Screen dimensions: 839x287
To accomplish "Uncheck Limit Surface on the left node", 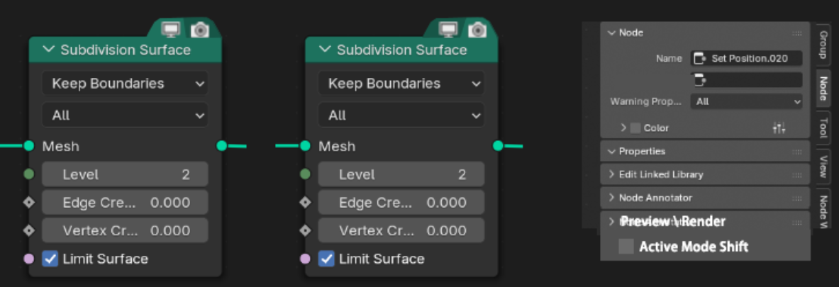I will [x=50, y=259].
